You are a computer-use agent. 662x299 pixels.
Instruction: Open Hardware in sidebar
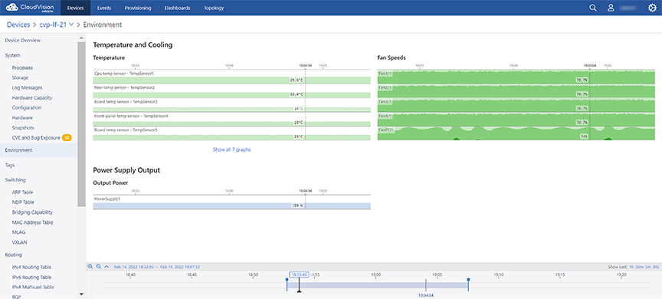point(22,118)
